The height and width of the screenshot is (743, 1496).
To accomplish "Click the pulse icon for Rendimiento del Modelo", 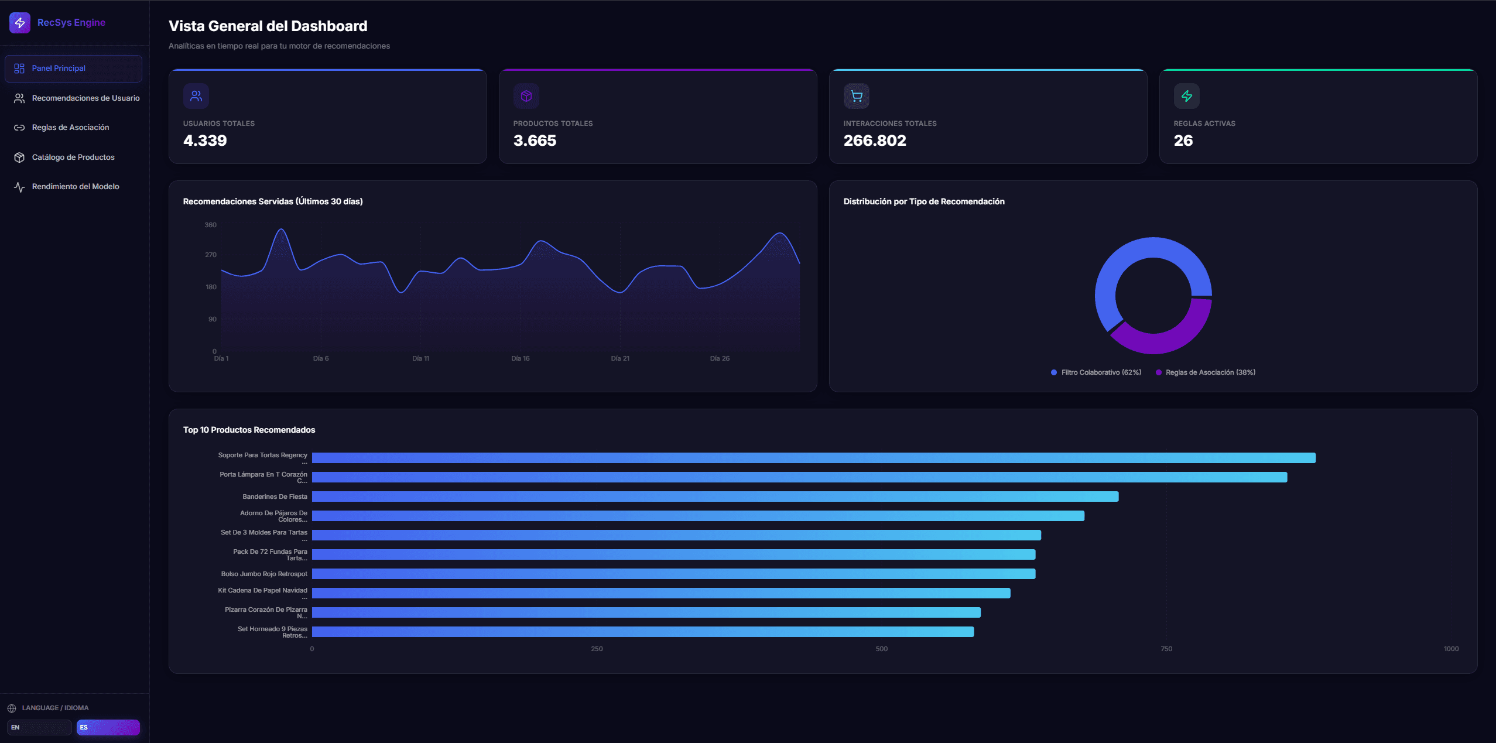I will 19,187.
